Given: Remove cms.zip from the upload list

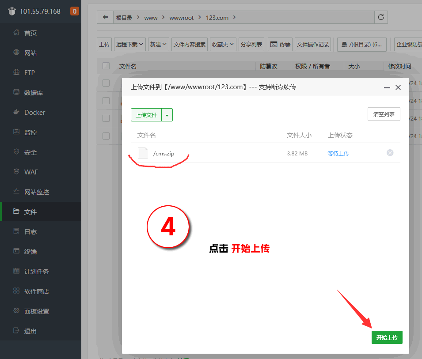Looking at the screenshot, I should [x=390, y=153].
